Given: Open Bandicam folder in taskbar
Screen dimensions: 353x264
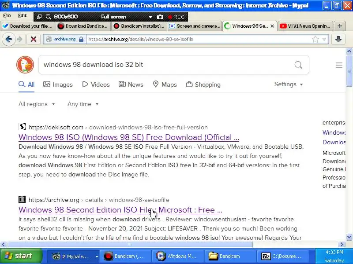Looking at the screenshot, I should pos(231,256).
